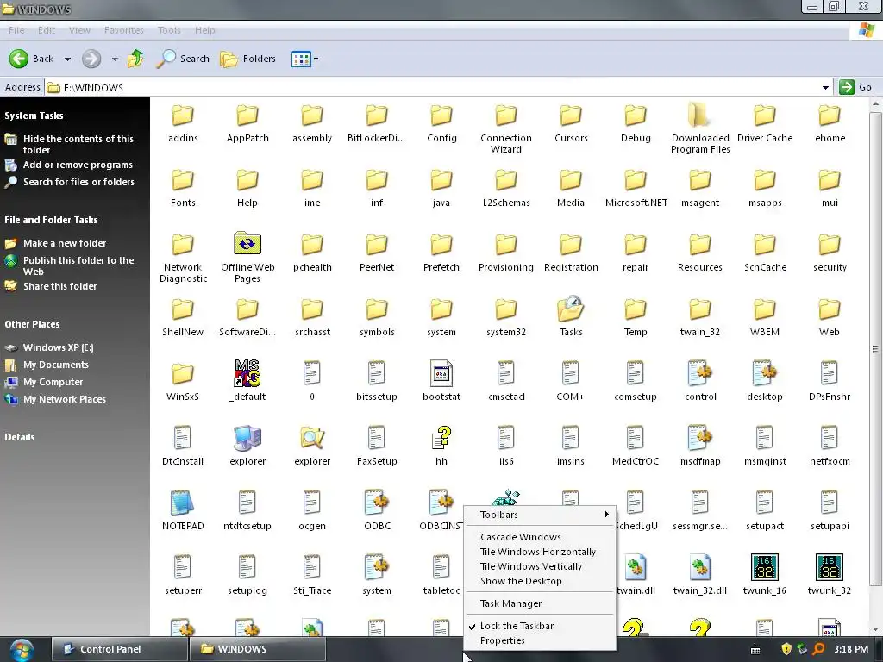This screenshot has height=662, width=883.
Task: Click the vertical scrollbar thumb
Action: (x=875, y=348)
